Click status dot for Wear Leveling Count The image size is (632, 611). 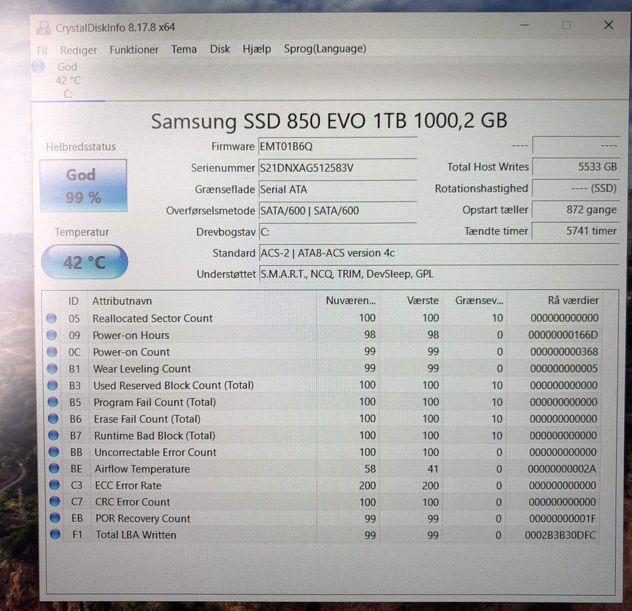52,368
